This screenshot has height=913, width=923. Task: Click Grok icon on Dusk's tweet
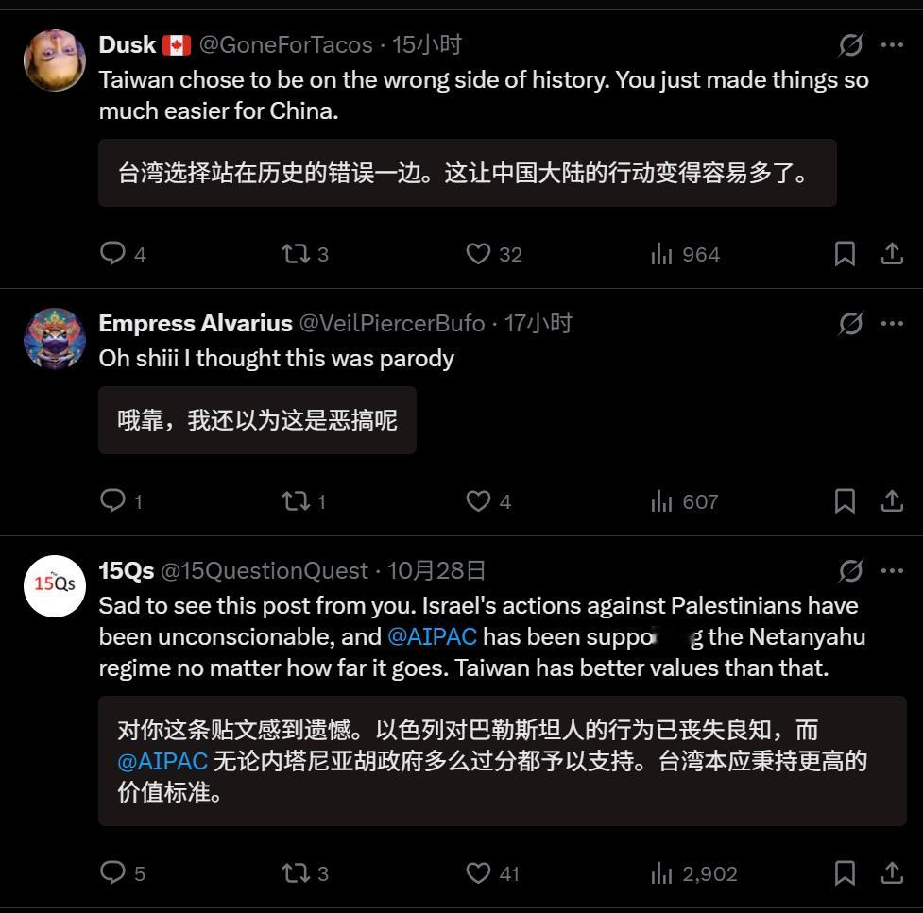coord(850,44)
